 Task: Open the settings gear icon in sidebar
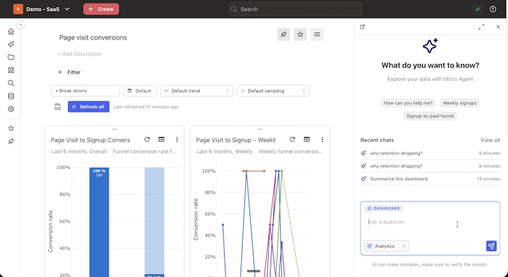[11, 109]
